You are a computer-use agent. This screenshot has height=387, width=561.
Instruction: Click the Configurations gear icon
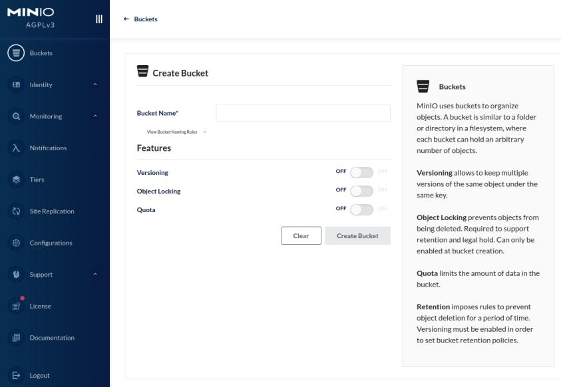tap(16, 243)
